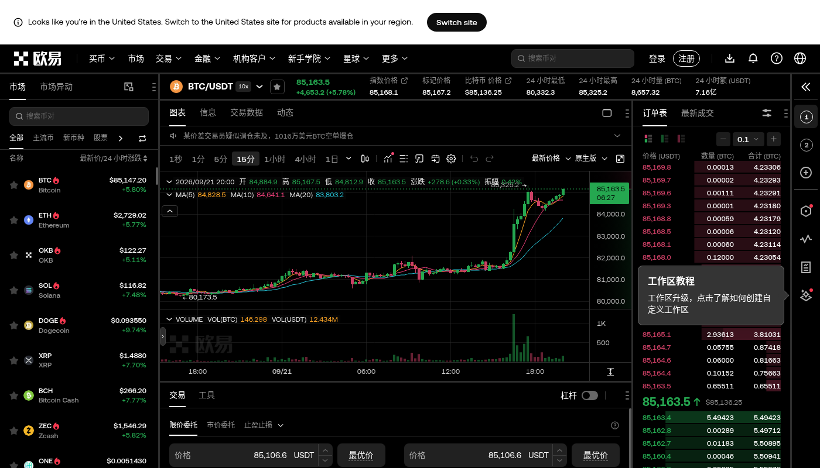This screenshot has width=820, height=468.
Task: Favorite the ZEC row star
Action: [14, 431]
